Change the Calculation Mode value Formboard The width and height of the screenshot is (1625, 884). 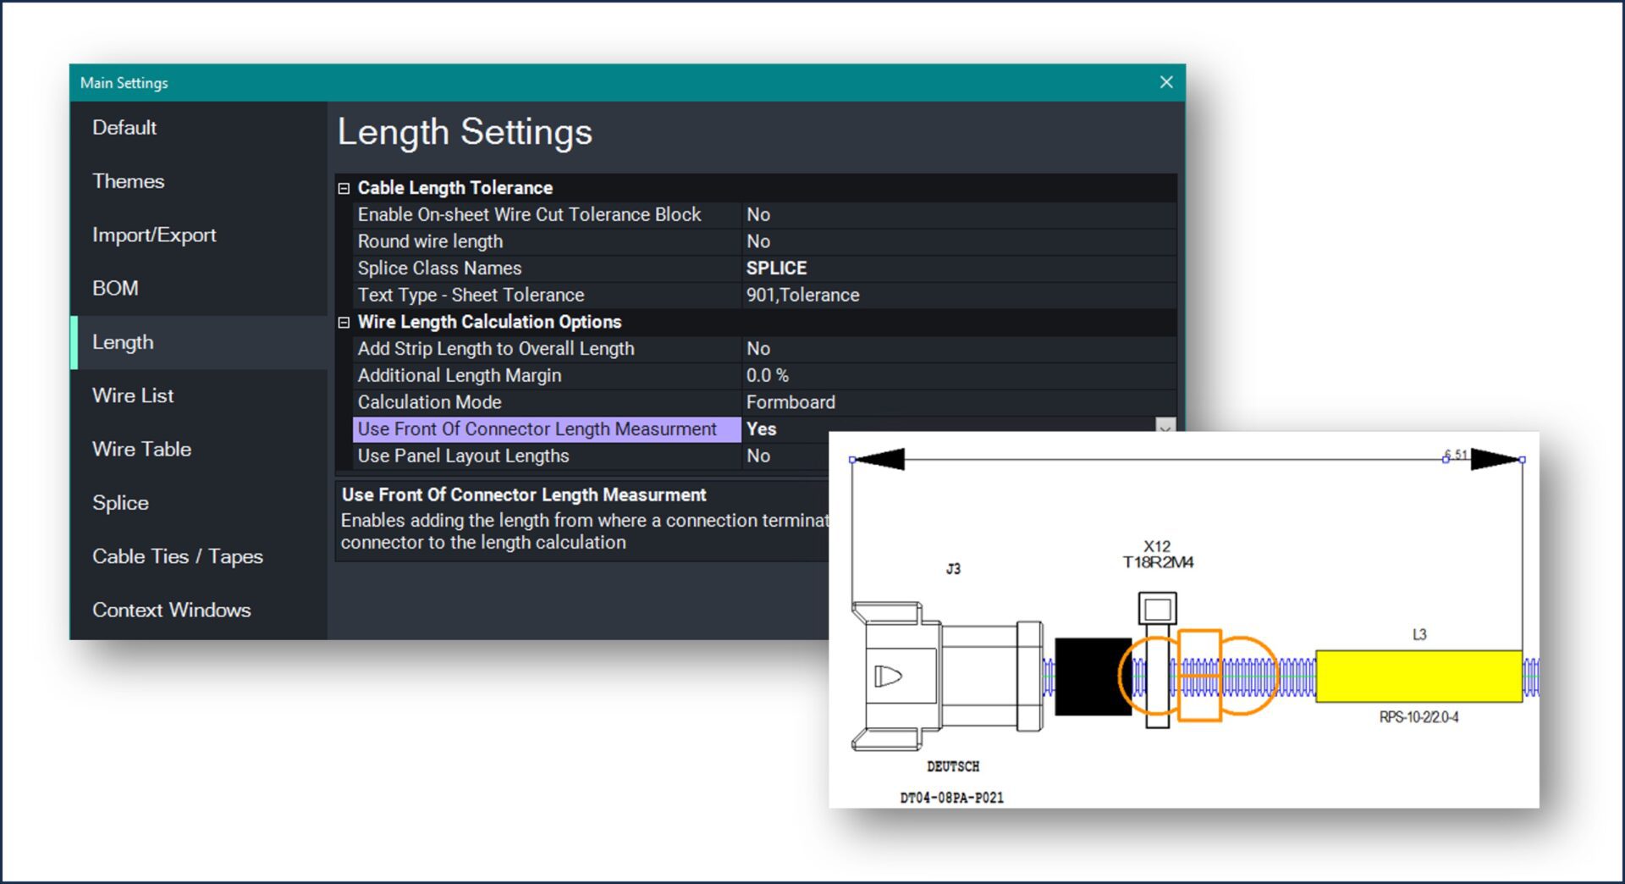tap(846, 402)
